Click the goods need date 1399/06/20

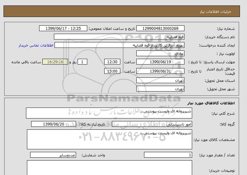54,124
